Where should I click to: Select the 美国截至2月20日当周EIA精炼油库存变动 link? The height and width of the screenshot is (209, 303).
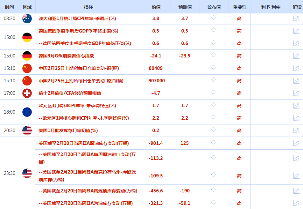click(88, 191)
